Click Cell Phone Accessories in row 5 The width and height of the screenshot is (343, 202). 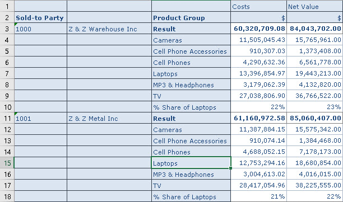click(x=191, y=51)
